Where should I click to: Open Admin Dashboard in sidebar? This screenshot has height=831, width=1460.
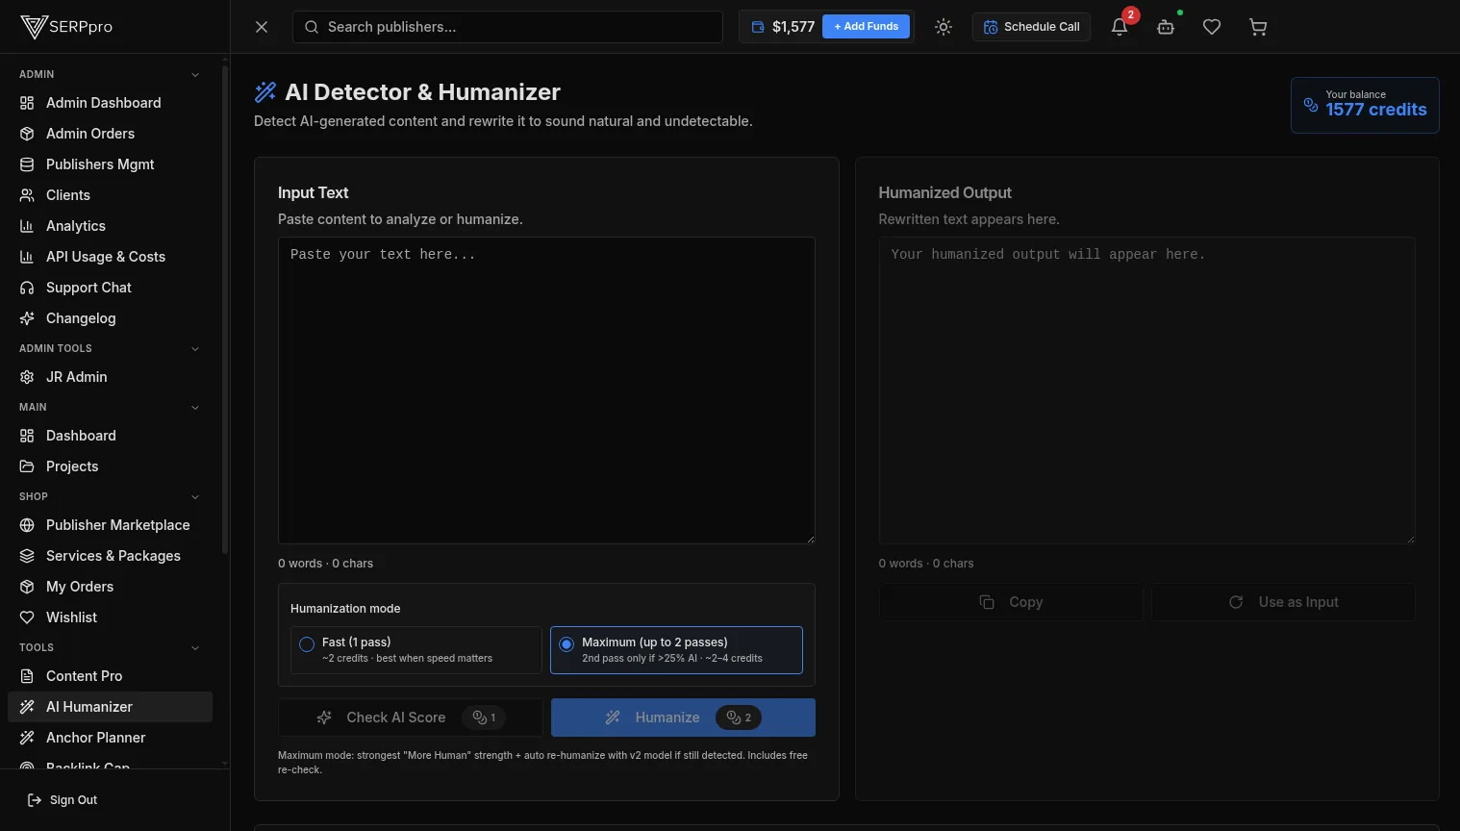pyautogui.click(x=110, y=103)
